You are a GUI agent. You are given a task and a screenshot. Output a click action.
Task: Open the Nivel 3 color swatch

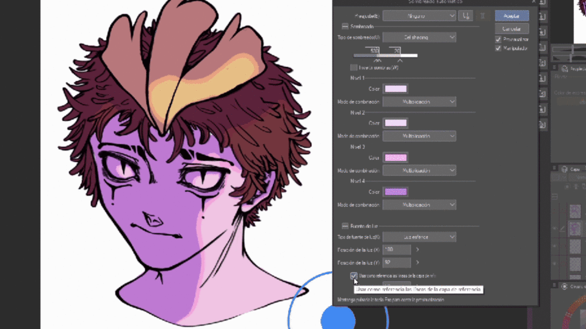[396, 157]
